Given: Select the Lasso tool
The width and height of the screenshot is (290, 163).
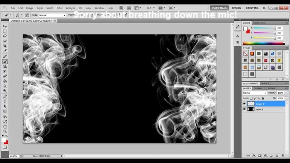Looking at the screenshot, I should point(5,36).
